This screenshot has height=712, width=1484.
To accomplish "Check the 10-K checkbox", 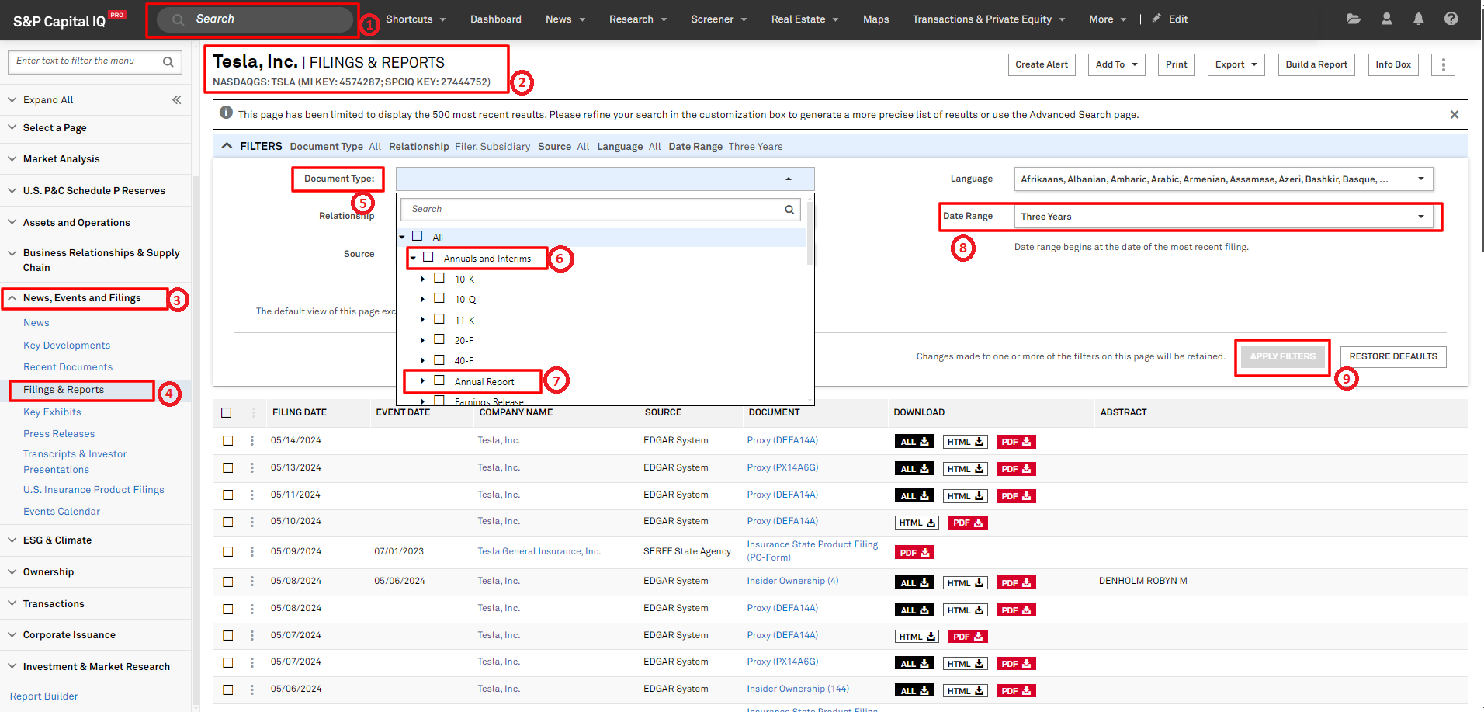I will 439,278.
